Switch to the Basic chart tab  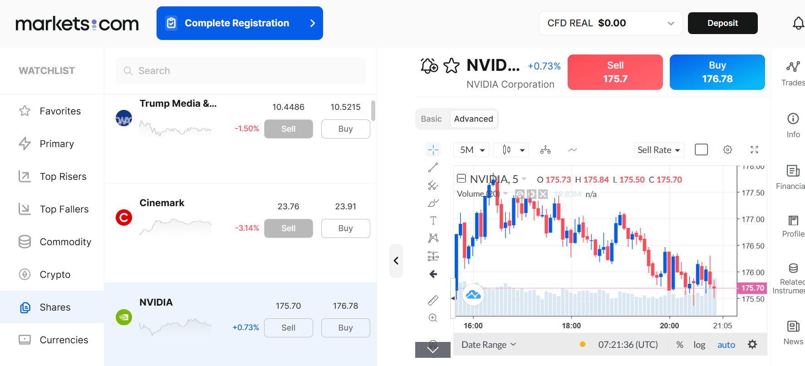click(431, 119)
